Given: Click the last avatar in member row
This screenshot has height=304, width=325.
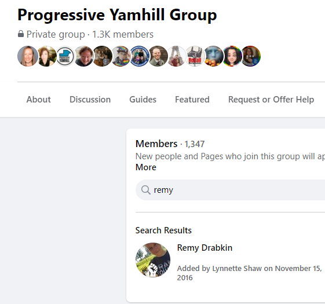Looking at the screenshot, I should pyautogui.click(x=251, y=56).
